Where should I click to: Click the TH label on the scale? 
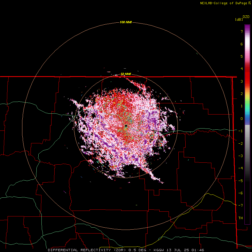coord(241,218)
